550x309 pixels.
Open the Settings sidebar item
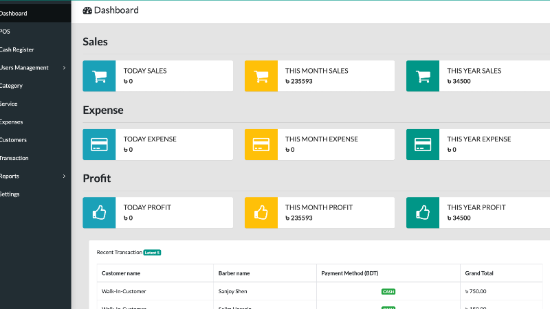point(10,194)
